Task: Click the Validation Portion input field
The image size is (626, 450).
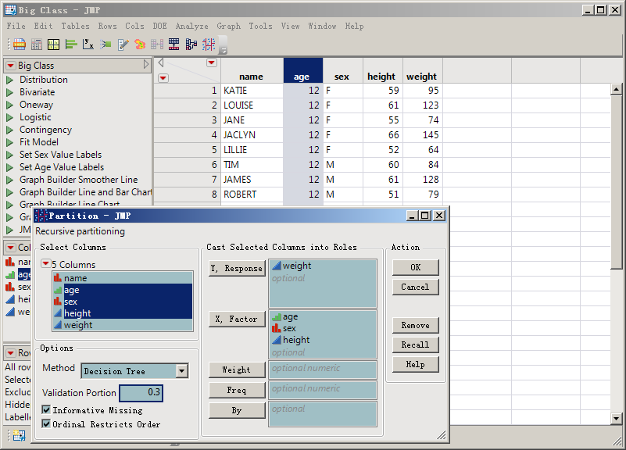Action: [141, 393]
